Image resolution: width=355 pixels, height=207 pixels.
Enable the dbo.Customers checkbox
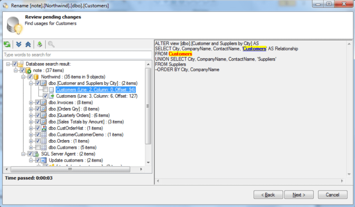click(38, 147)
